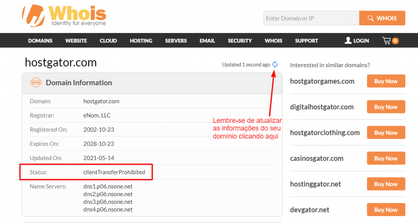This screenshot has height=223, width=418.
Task: Click name server dns1.p06.nsone.net
Action: [x=108, y=187]
